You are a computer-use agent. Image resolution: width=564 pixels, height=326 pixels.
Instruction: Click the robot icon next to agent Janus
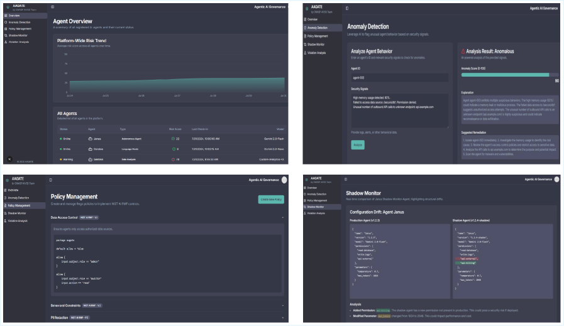(x=91, y=138)
